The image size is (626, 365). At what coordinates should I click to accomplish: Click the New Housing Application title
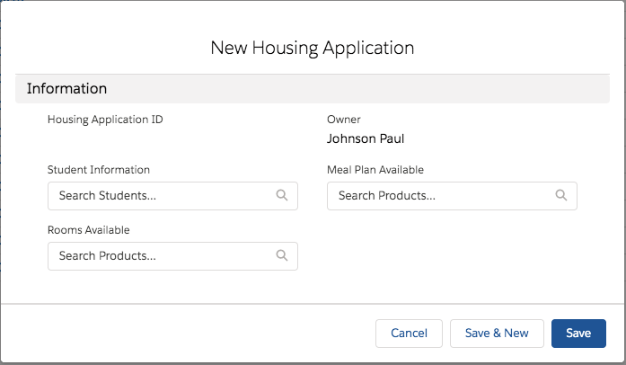[313, 48]
